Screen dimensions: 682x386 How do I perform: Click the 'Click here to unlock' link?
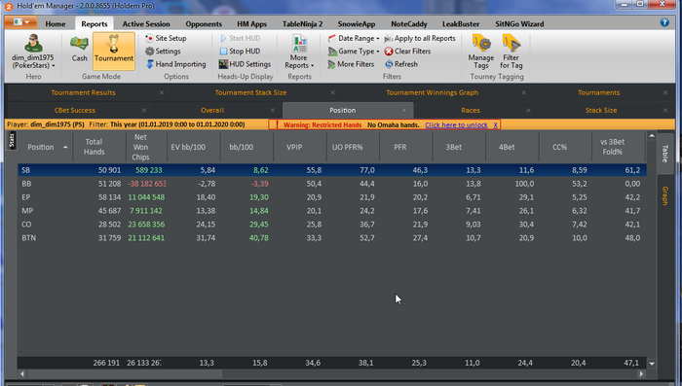(x=456, y=125)
